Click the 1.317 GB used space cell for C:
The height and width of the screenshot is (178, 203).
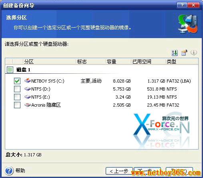[157, 81]
